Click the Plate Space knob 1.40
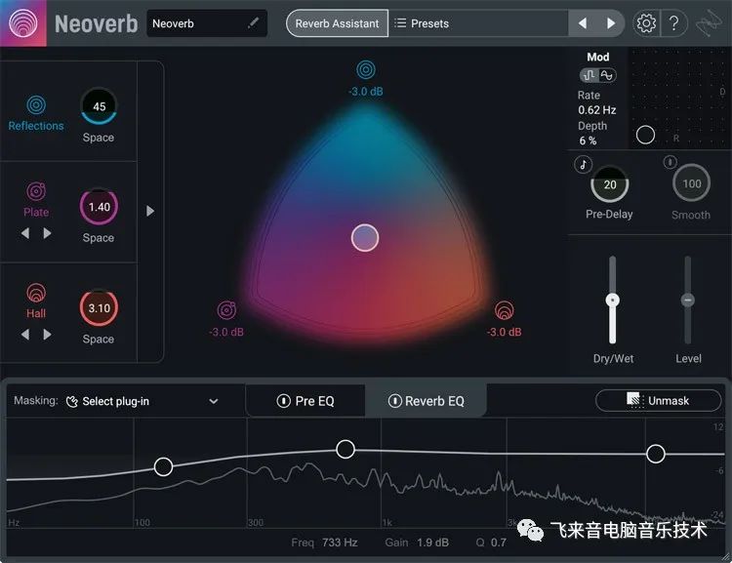This screenshot has width=732, height=563. pos(99,207)
